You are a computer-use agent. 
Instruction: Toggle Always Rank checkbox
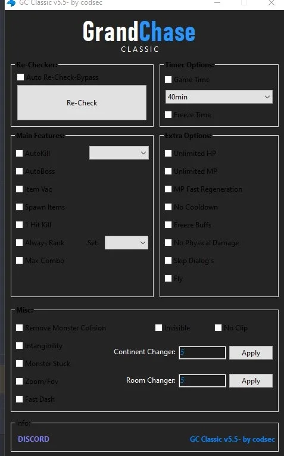click(20, 242)
